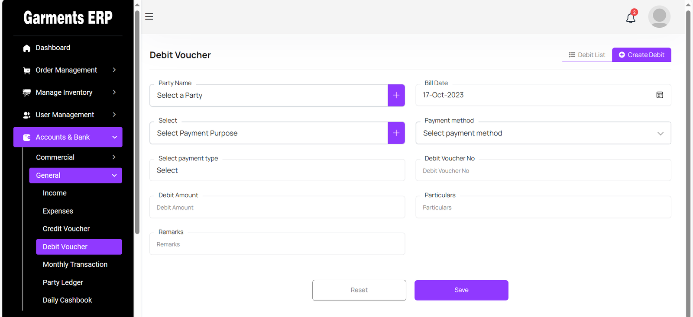Switch to the Debit List tab
This screenshot has height=317, width=693.
click(587, 55)
